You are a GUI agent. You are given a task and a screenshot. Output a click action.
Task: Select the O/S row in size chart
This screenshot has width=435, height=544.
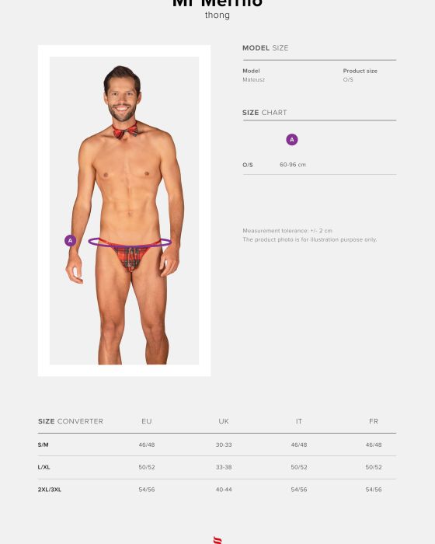pyautogui.click(x=319, y=165)
